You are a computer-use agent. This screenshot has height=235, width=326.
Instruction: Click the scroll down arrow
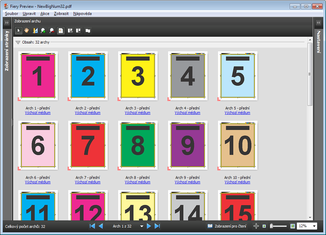pyautogui.click(x=310, y=218)
